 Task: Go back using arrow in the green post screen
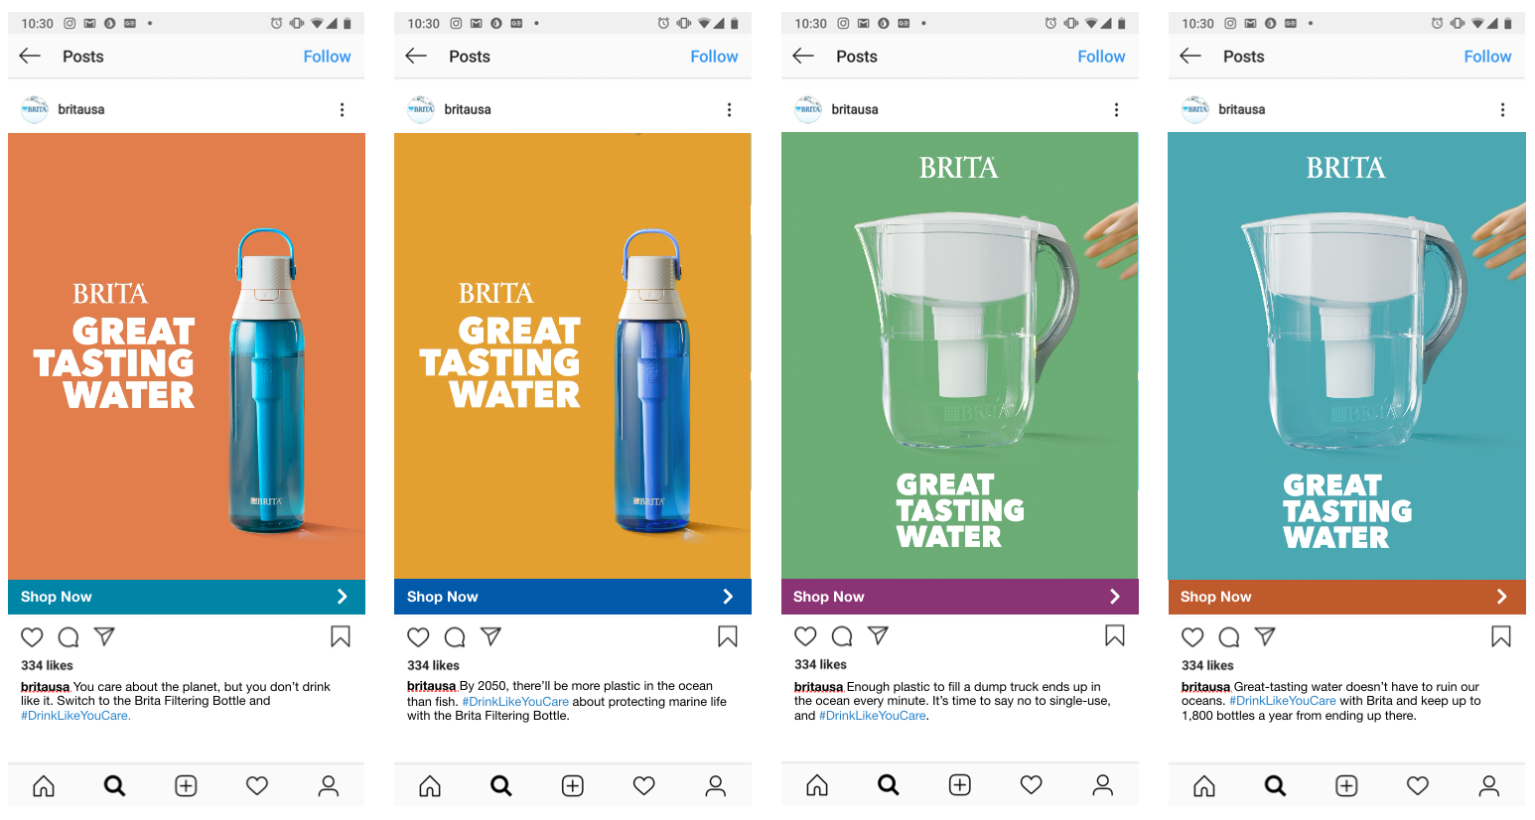click(803, 56)
